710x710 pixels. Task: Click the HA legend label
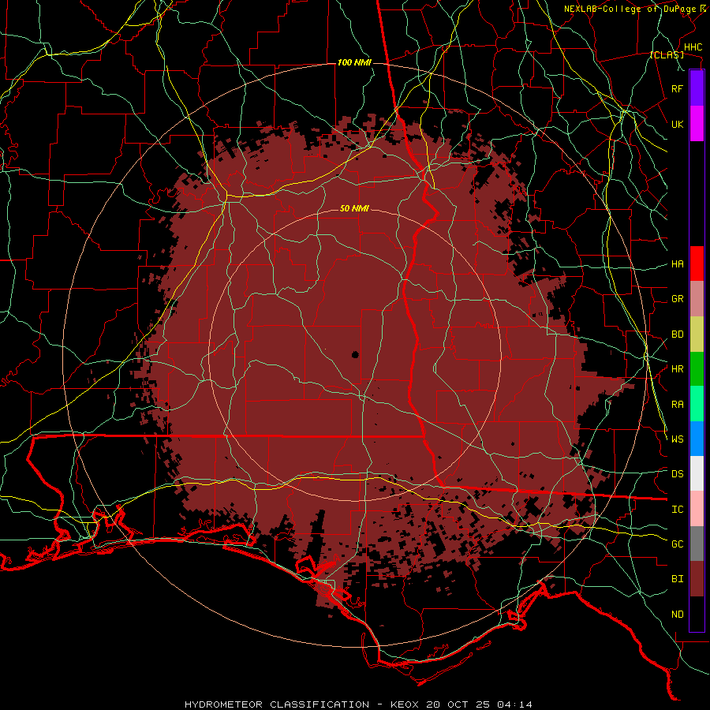click(677, 264)
